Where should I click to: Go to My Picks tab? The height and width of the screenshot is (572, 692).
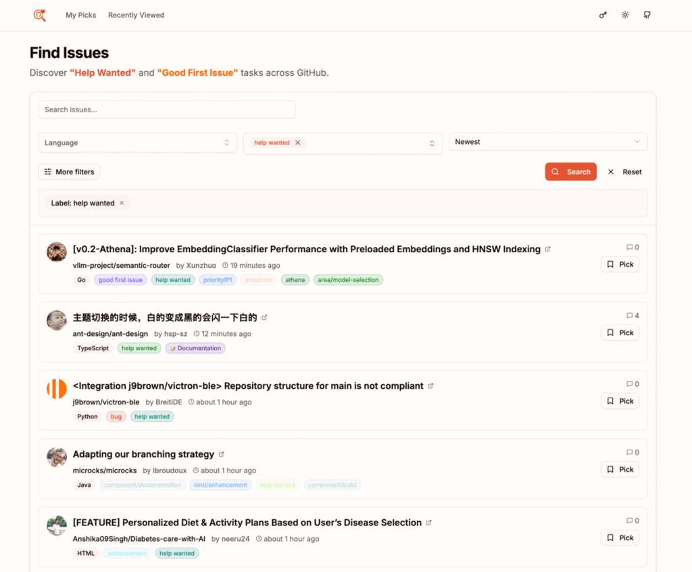(x=81, y=15)
